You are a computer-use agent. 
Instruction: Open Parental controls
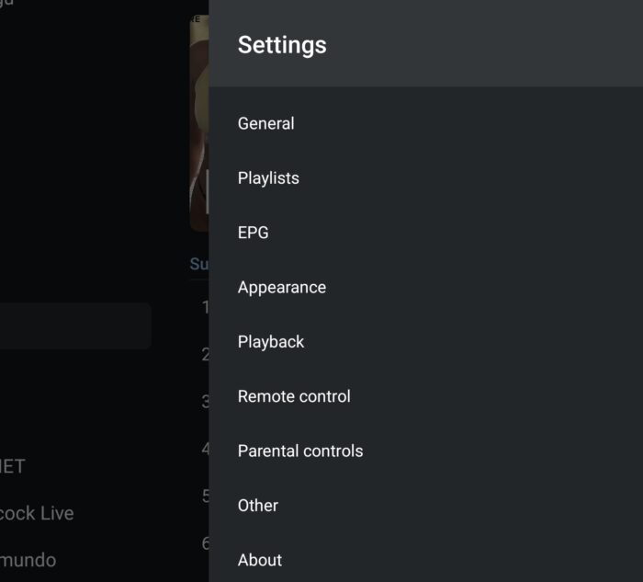tap(300, 451)
